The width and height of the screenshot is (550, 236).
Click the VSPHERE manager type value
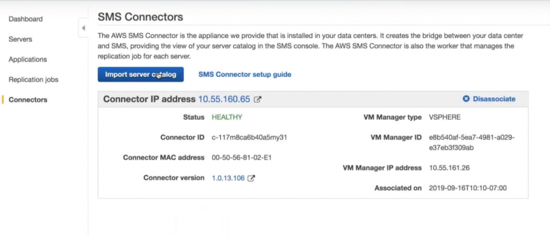[445, 117]
